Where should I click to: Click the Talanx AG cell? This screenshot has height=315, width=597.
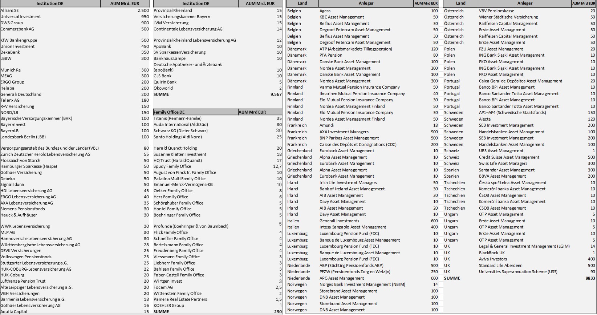tap(10, 100)
